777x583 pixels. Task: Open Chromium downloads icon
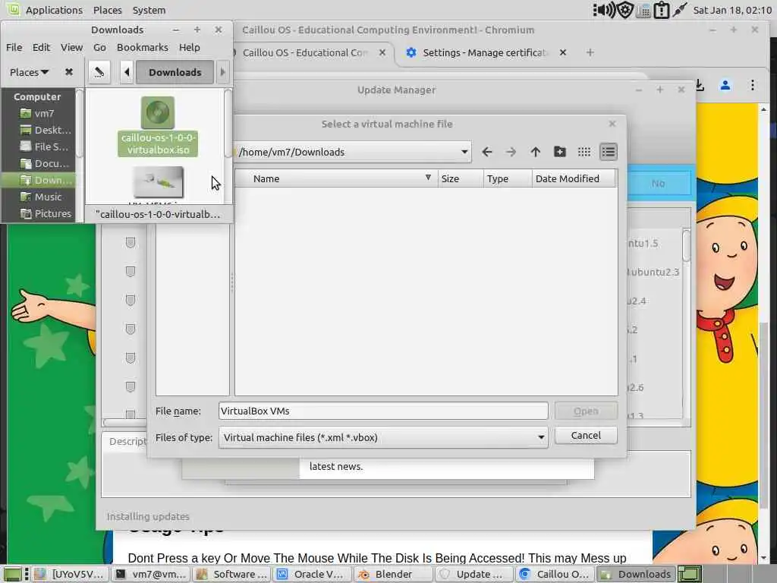[x=700, y=85]
